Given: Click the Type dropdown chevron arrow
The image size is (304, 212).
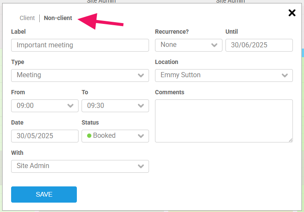Looking at the screenshot, I should 141,76.
